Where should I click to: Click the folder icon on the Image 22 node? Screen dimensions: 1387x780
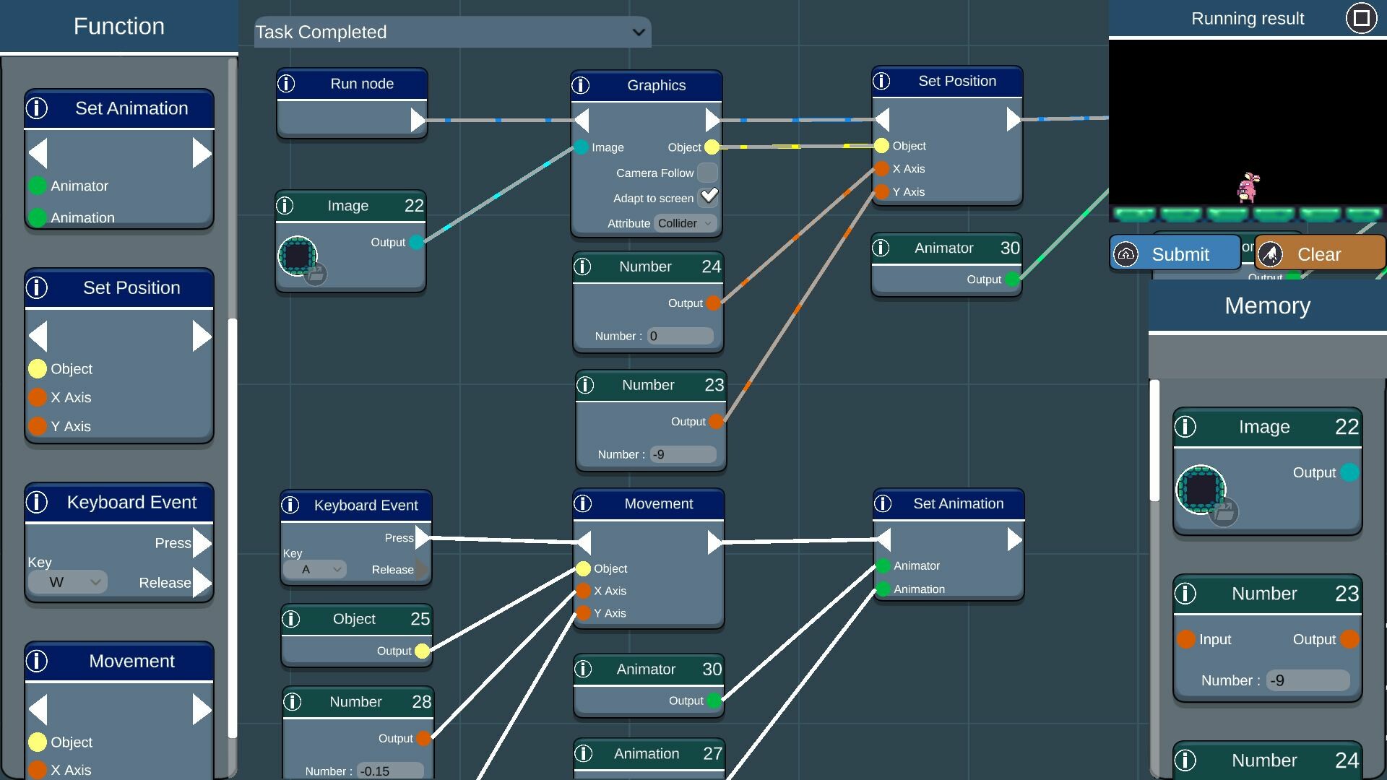(316, 274)
